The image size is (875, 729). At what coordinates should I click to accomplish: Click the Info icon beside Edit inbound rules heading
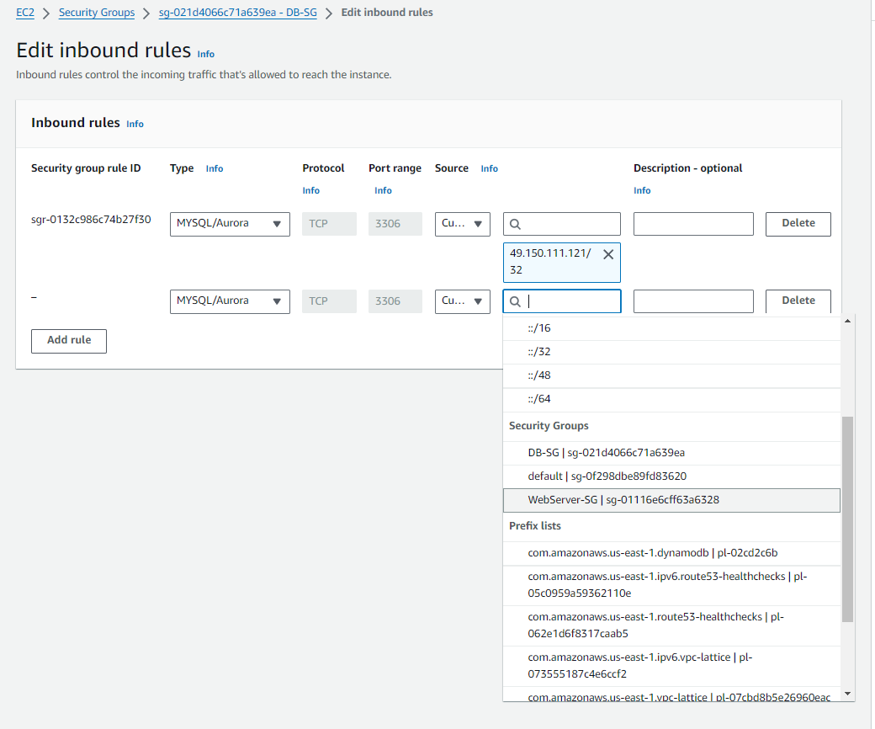pyautogui.click(x=205, y=54)
